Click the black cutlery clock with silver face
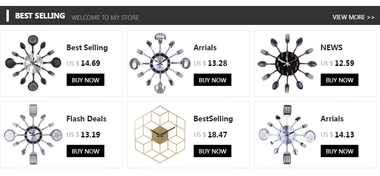Viewport: 380px width, 176px height. [x=33, y=63]
